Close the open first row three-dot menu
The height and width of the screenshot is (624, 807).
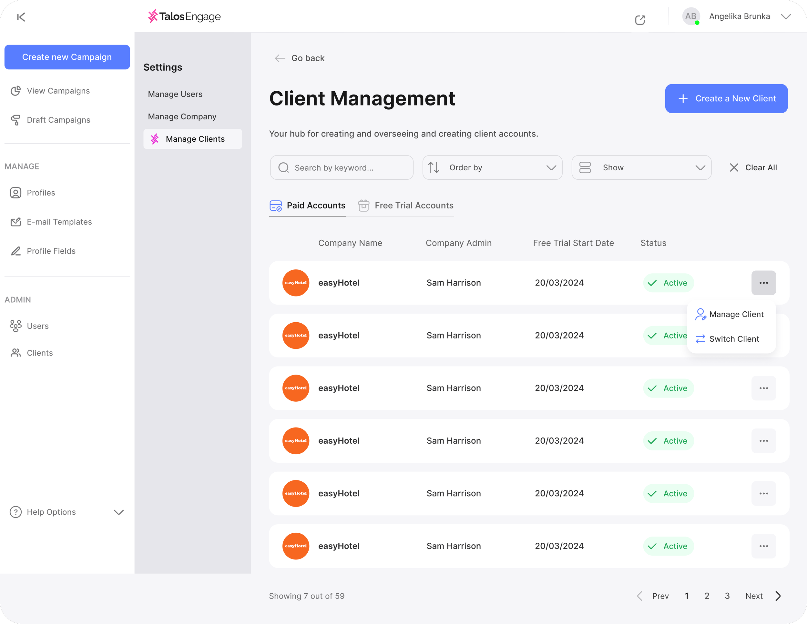[763, 283]
